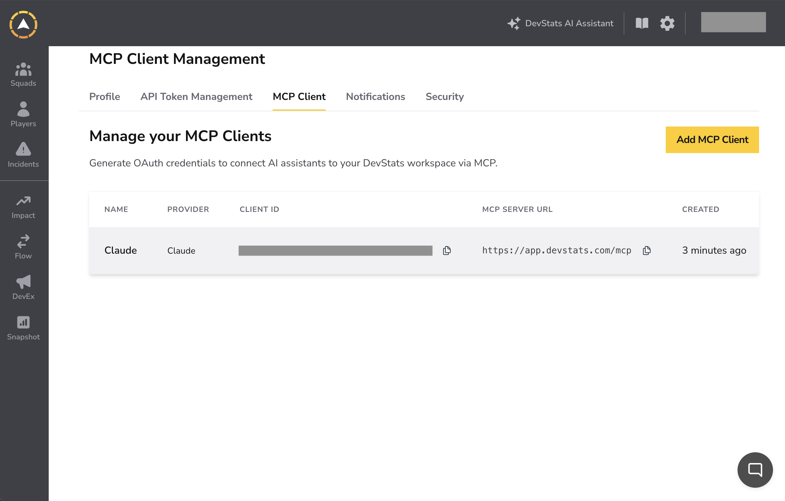The width and height of the screenshot is (785, 501).
Task: Click the CREATED column header
Action: 701,209
